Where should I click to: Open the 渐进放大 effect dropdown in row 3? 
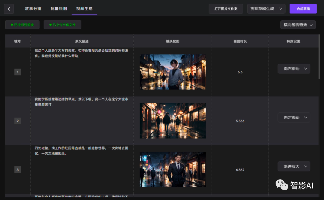point(294,166)
